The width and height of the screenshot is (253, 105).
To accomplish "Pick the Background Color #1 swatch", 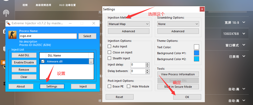I will (x=196, y=53).
